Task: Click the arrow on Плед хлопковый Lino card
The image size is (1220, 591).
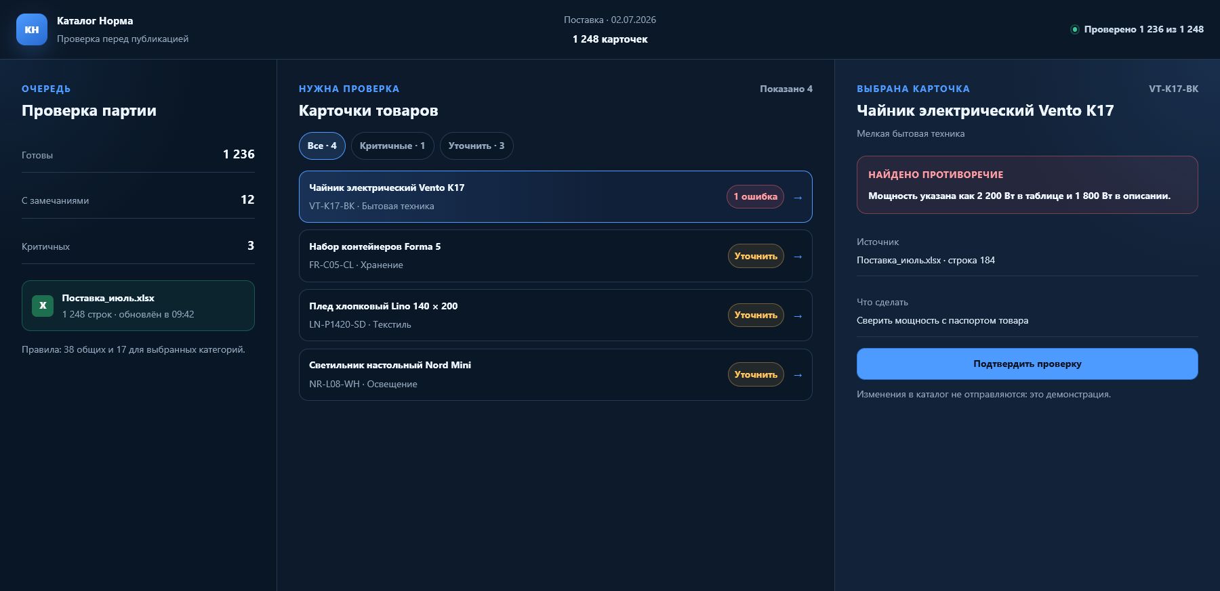Action: tap(798, 315)
